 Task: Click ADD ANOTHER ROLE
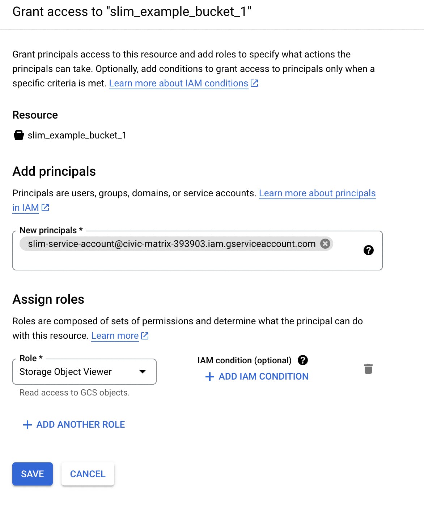point(81,425)
